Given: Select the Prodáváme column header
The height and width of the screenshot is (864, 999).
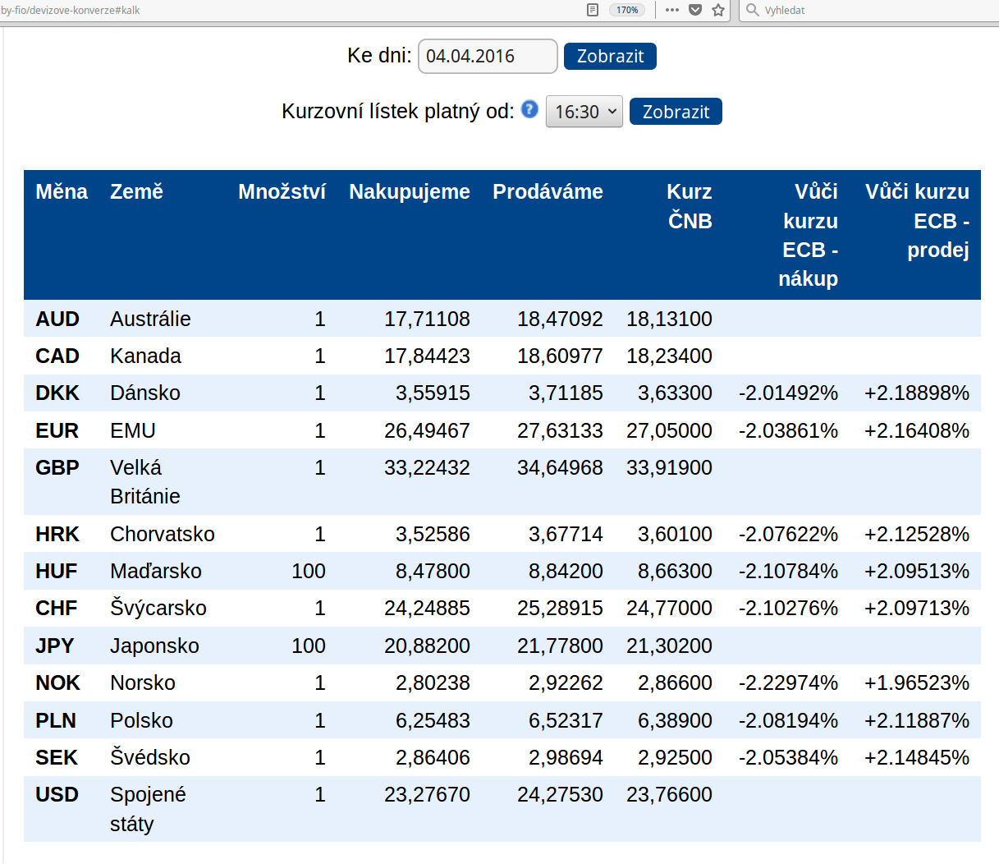Looking at the screenshot, I should (x=548, y=191).
